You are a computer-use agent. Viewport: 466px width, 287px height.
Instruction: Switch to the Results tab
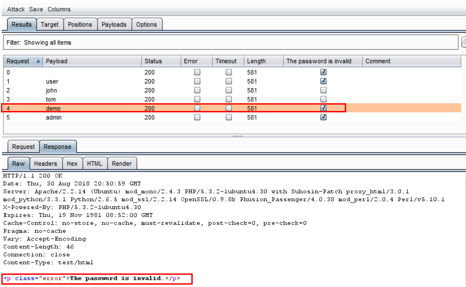pyautogui.click(x=22, y=24)
